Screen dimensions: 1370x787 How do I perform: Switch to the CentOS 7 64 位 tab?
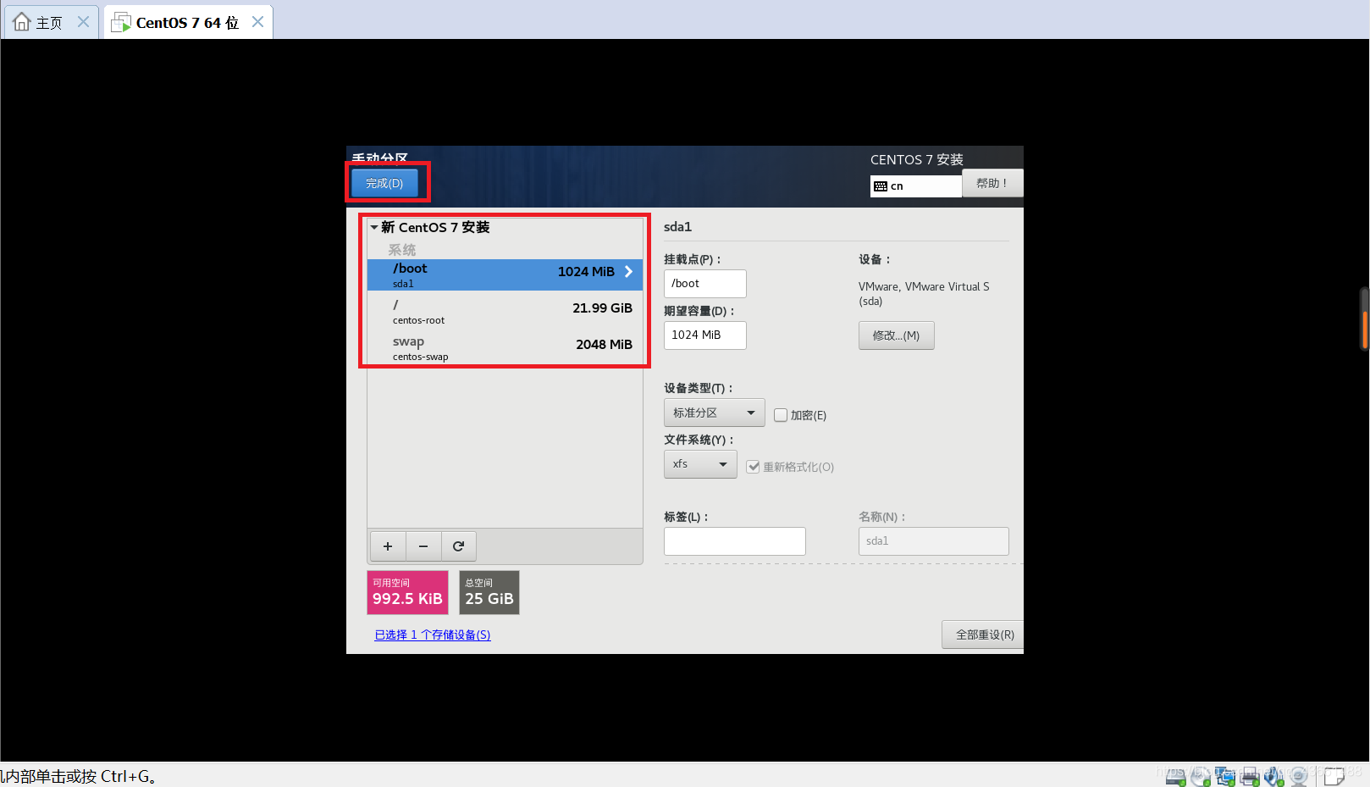coord(188,22)
